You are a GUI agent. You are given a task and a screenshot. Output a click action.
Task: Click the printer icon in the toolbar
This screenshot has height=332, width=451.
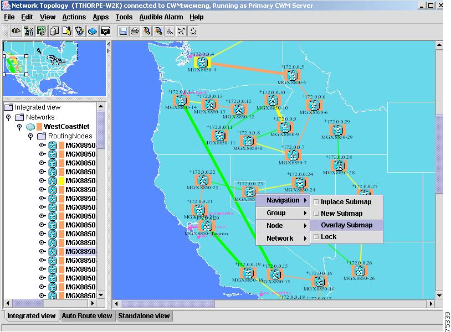click(x=135, y=31)
